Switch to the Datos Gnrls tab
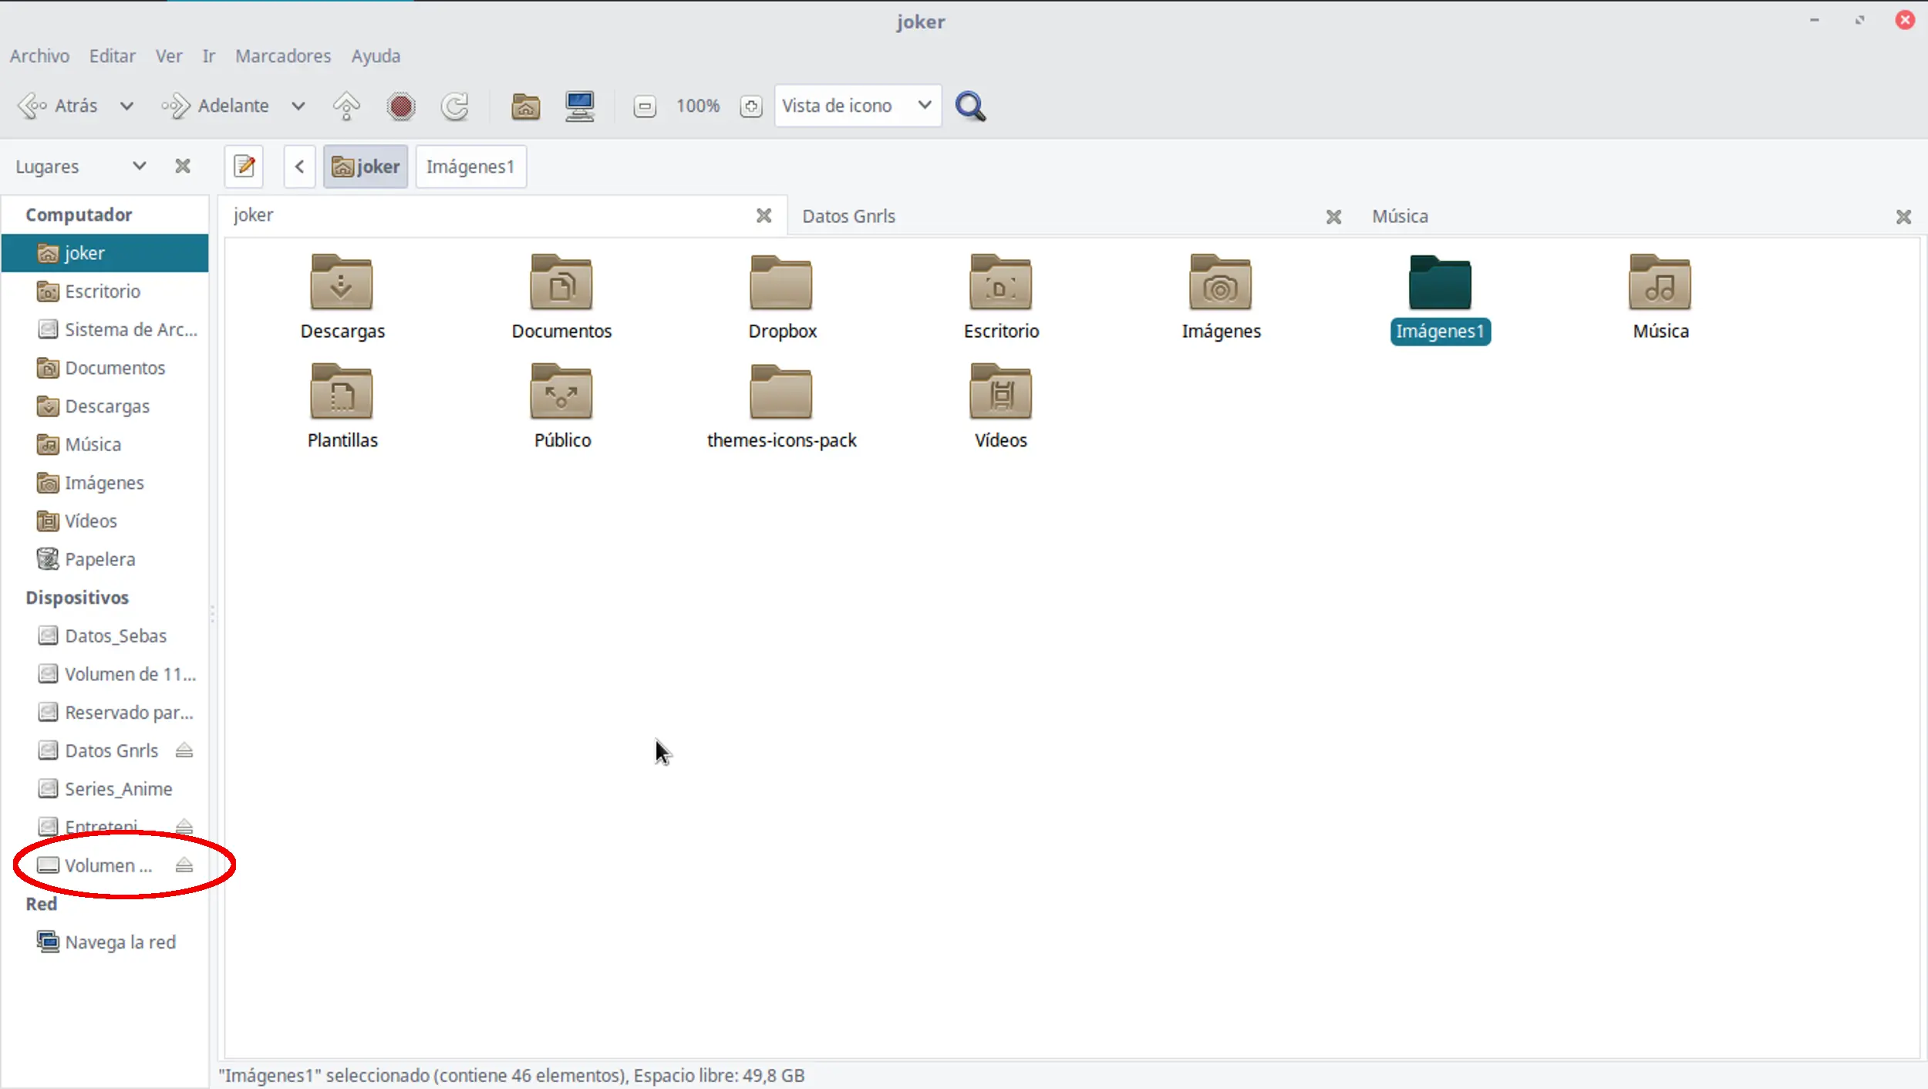This screenshot has width=1928, height=1089. pyautogui.click(x=848, y=216)
